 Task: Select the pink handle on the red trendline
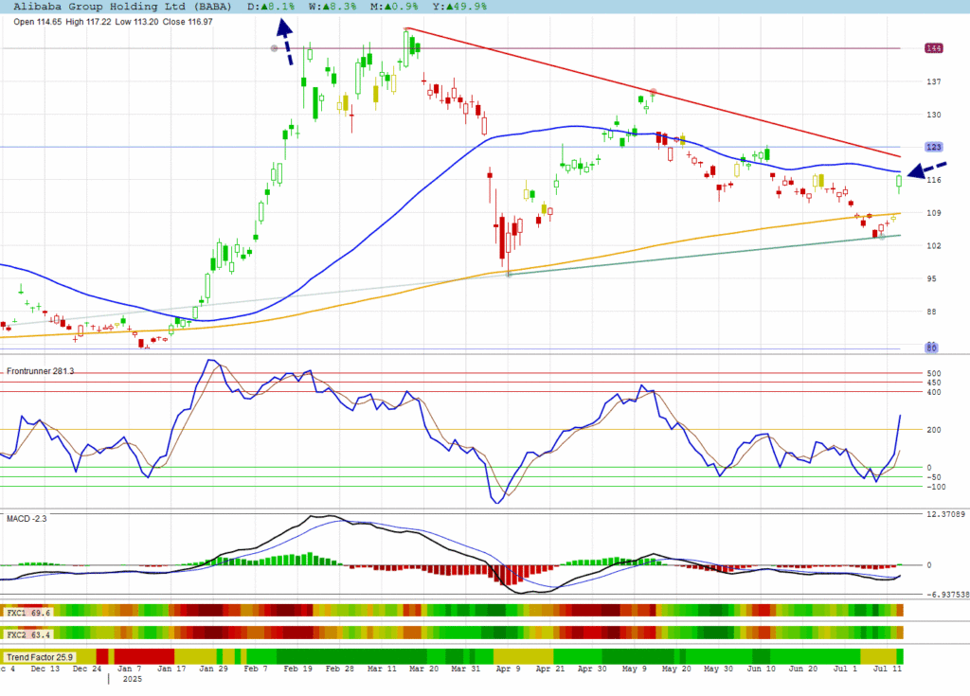654,92
